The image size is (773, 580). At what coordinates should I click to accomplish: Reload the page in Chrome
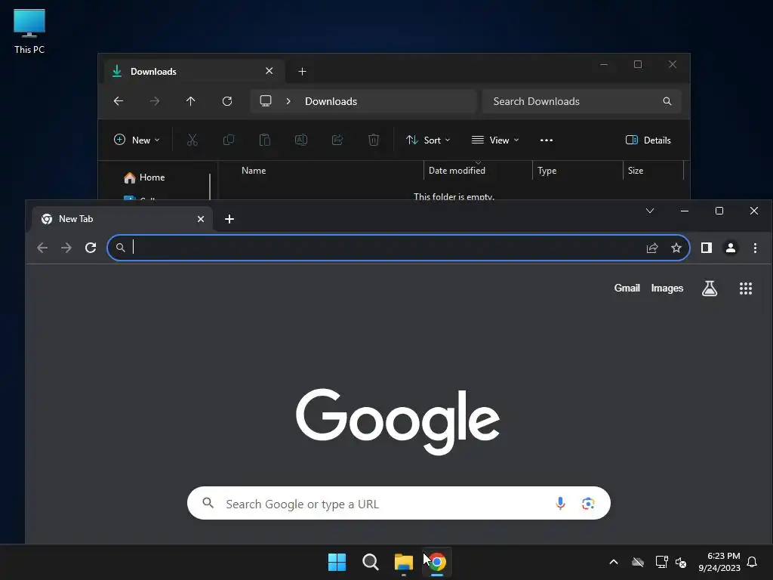point(91,248)
